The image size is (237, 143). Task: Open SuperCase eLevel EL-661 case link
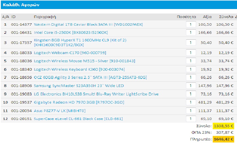click(78, 119)
